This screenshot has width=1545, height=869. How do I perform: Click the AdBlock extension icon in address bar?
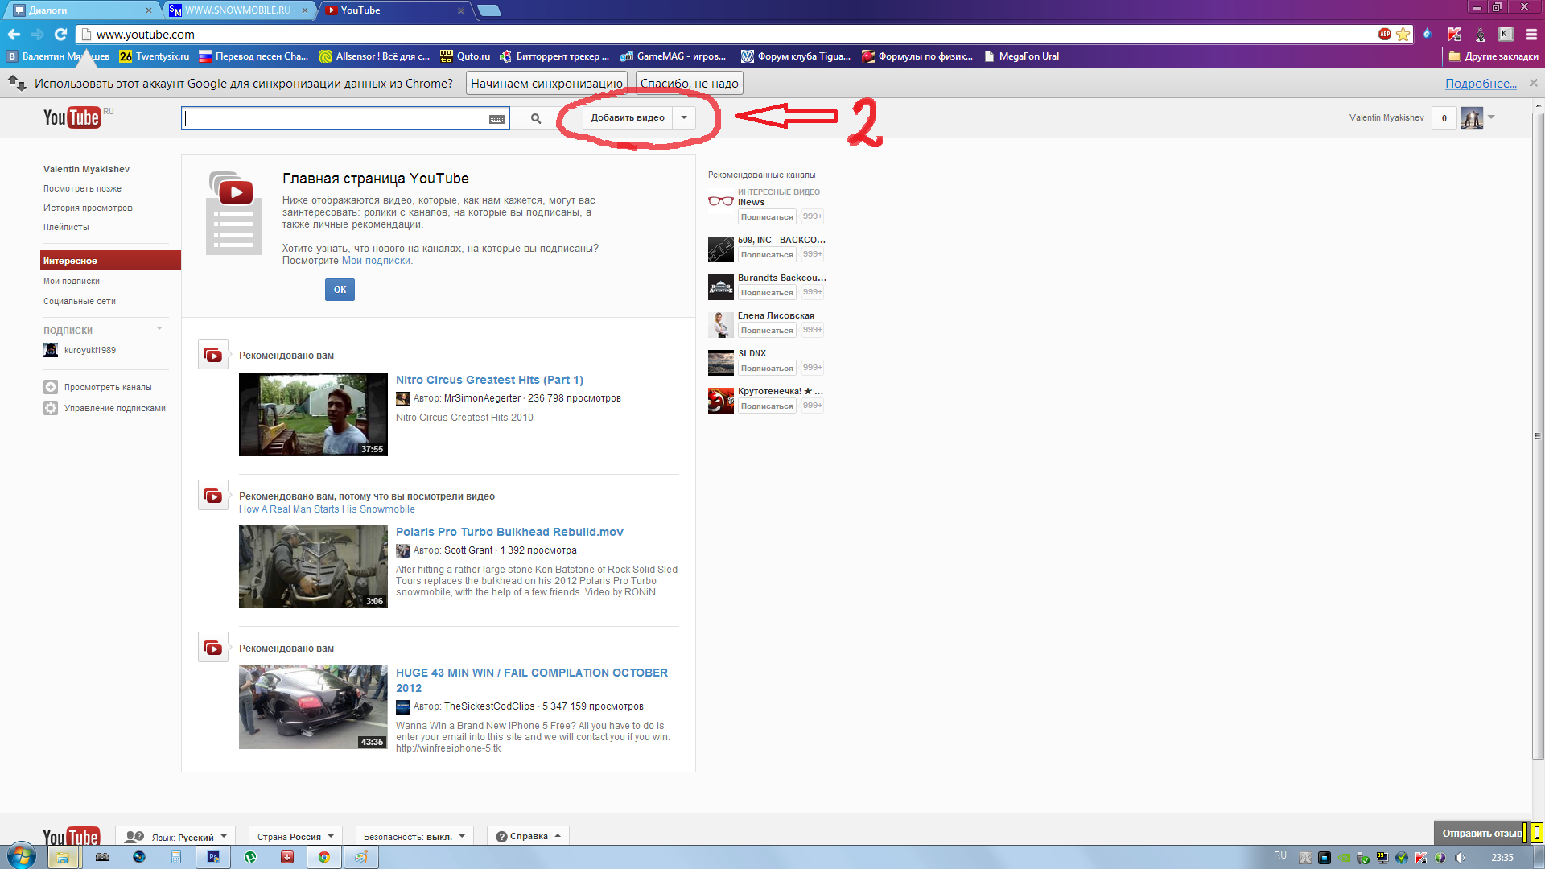tap(1385, 34)
